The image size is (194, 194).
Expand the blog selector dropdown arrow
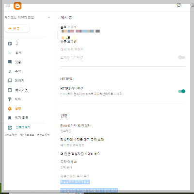pyautogui.click(x=49, y=17)
